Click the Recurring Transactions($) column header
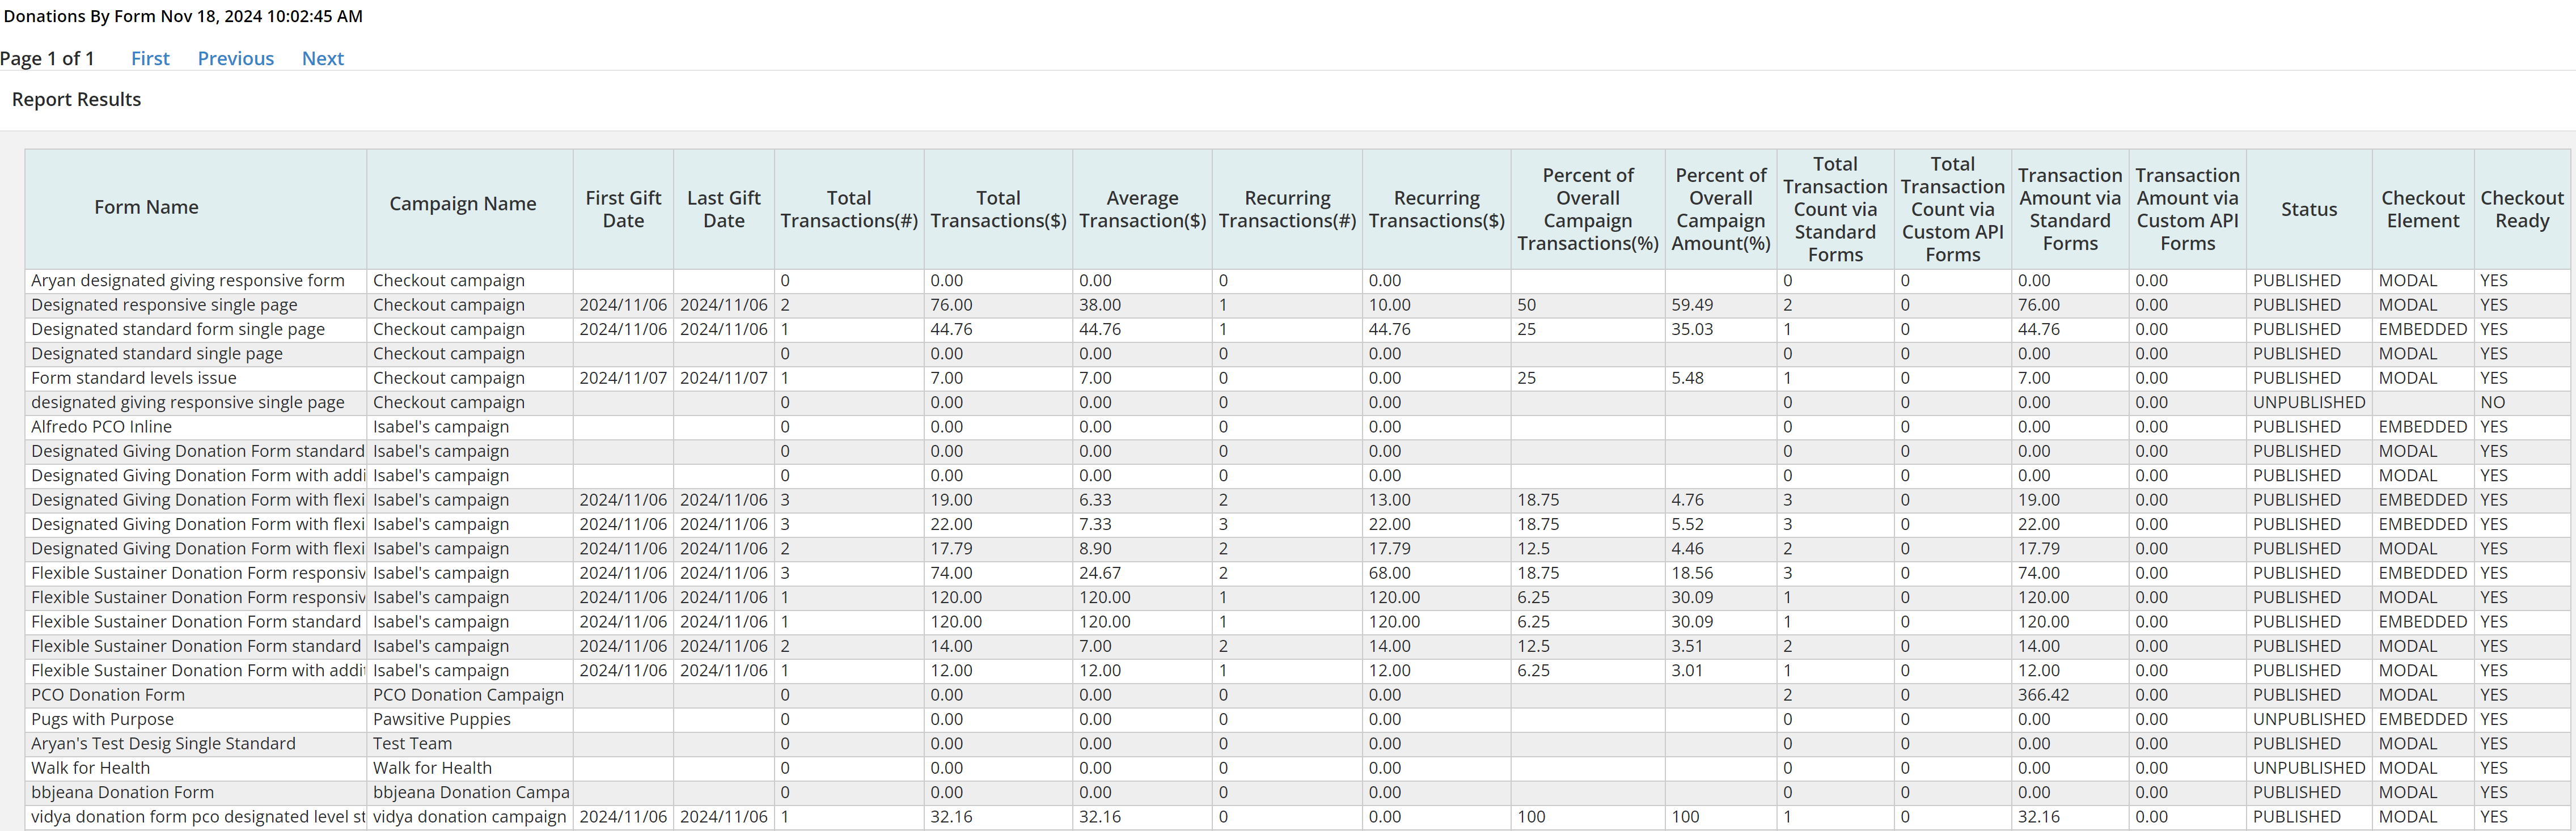 1436,208
